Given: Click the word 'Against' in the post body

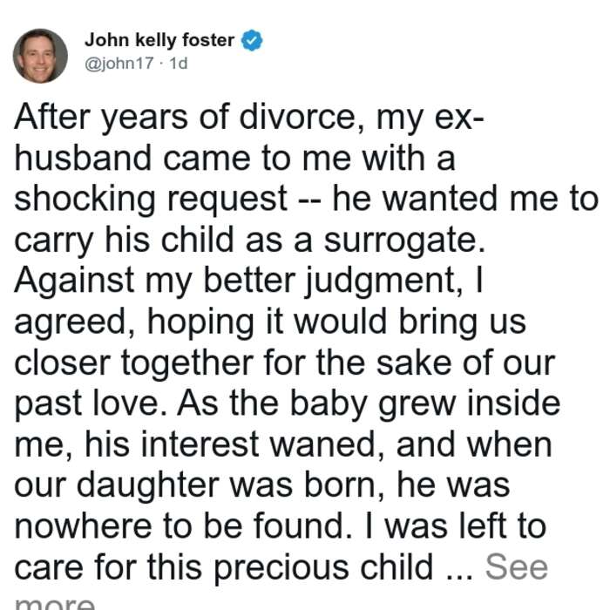Looking at the screenshot, I should point(74,280).
